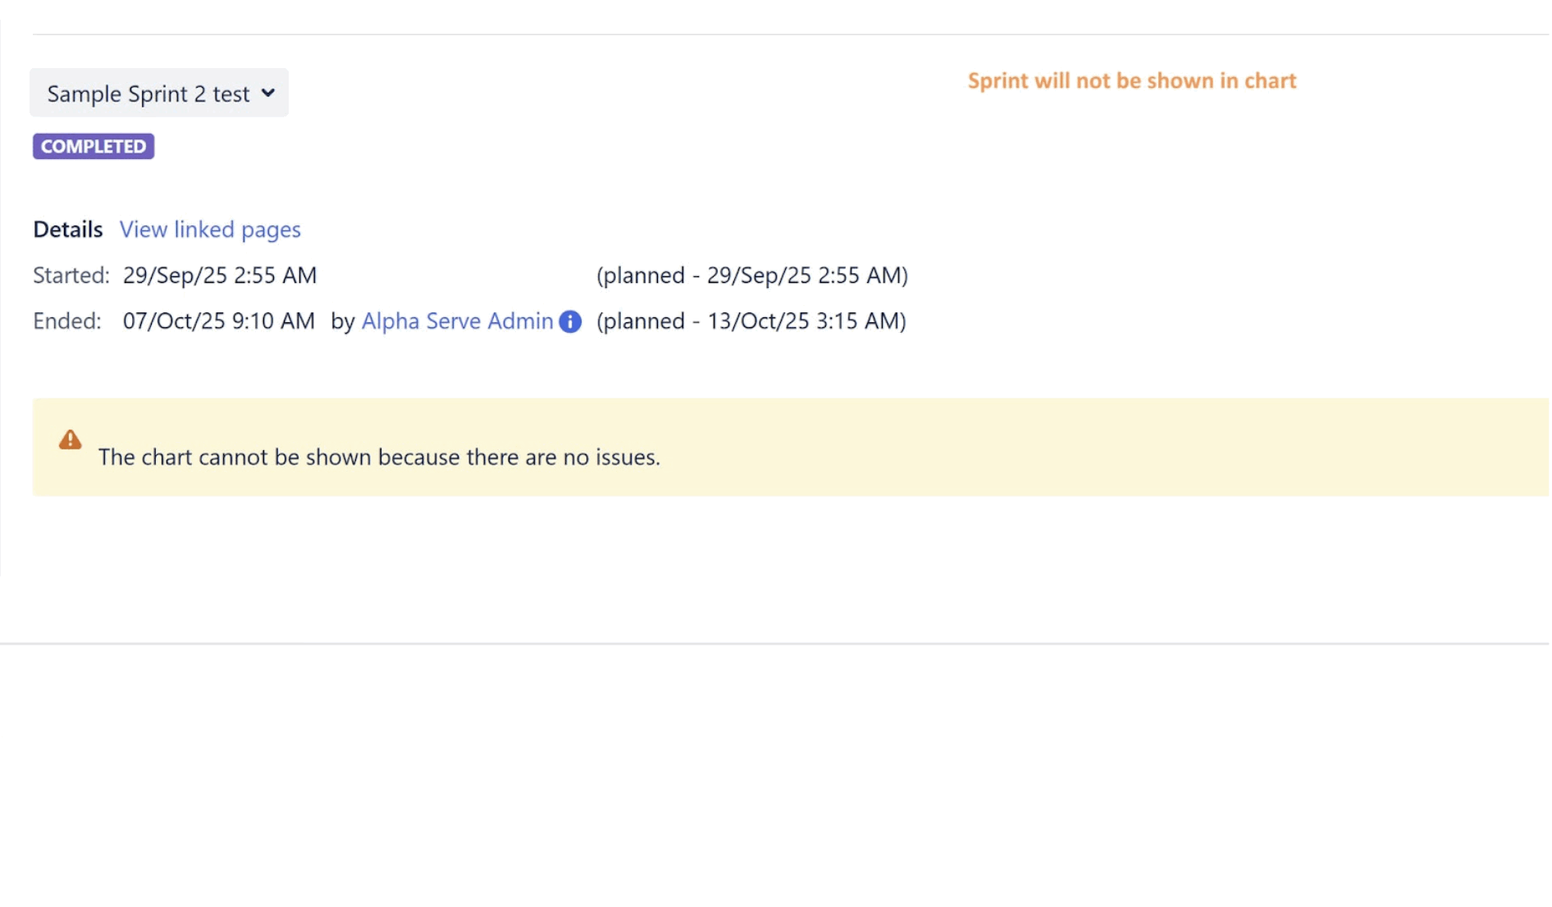Viewport: 1552px width, 907px height.
Task: Open the Sample Sprint 2 test dropdown
Action: pyautogui.click(x=148, y=93)
